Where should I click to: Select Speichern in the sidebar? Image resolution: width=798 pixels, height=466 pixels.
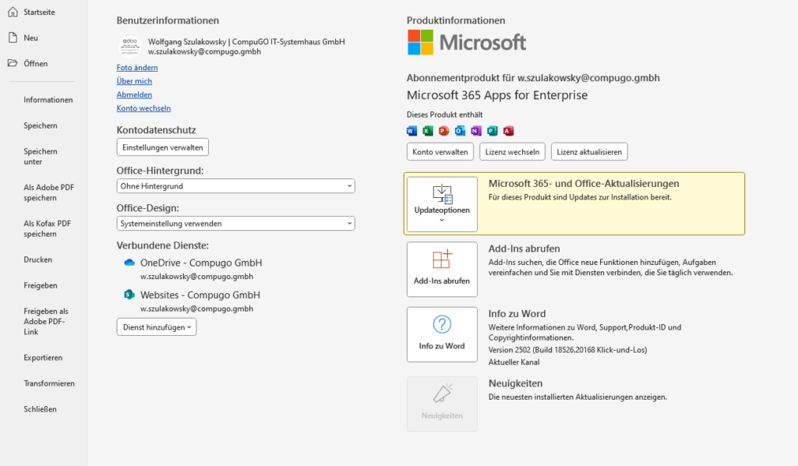tap(41, 125)
